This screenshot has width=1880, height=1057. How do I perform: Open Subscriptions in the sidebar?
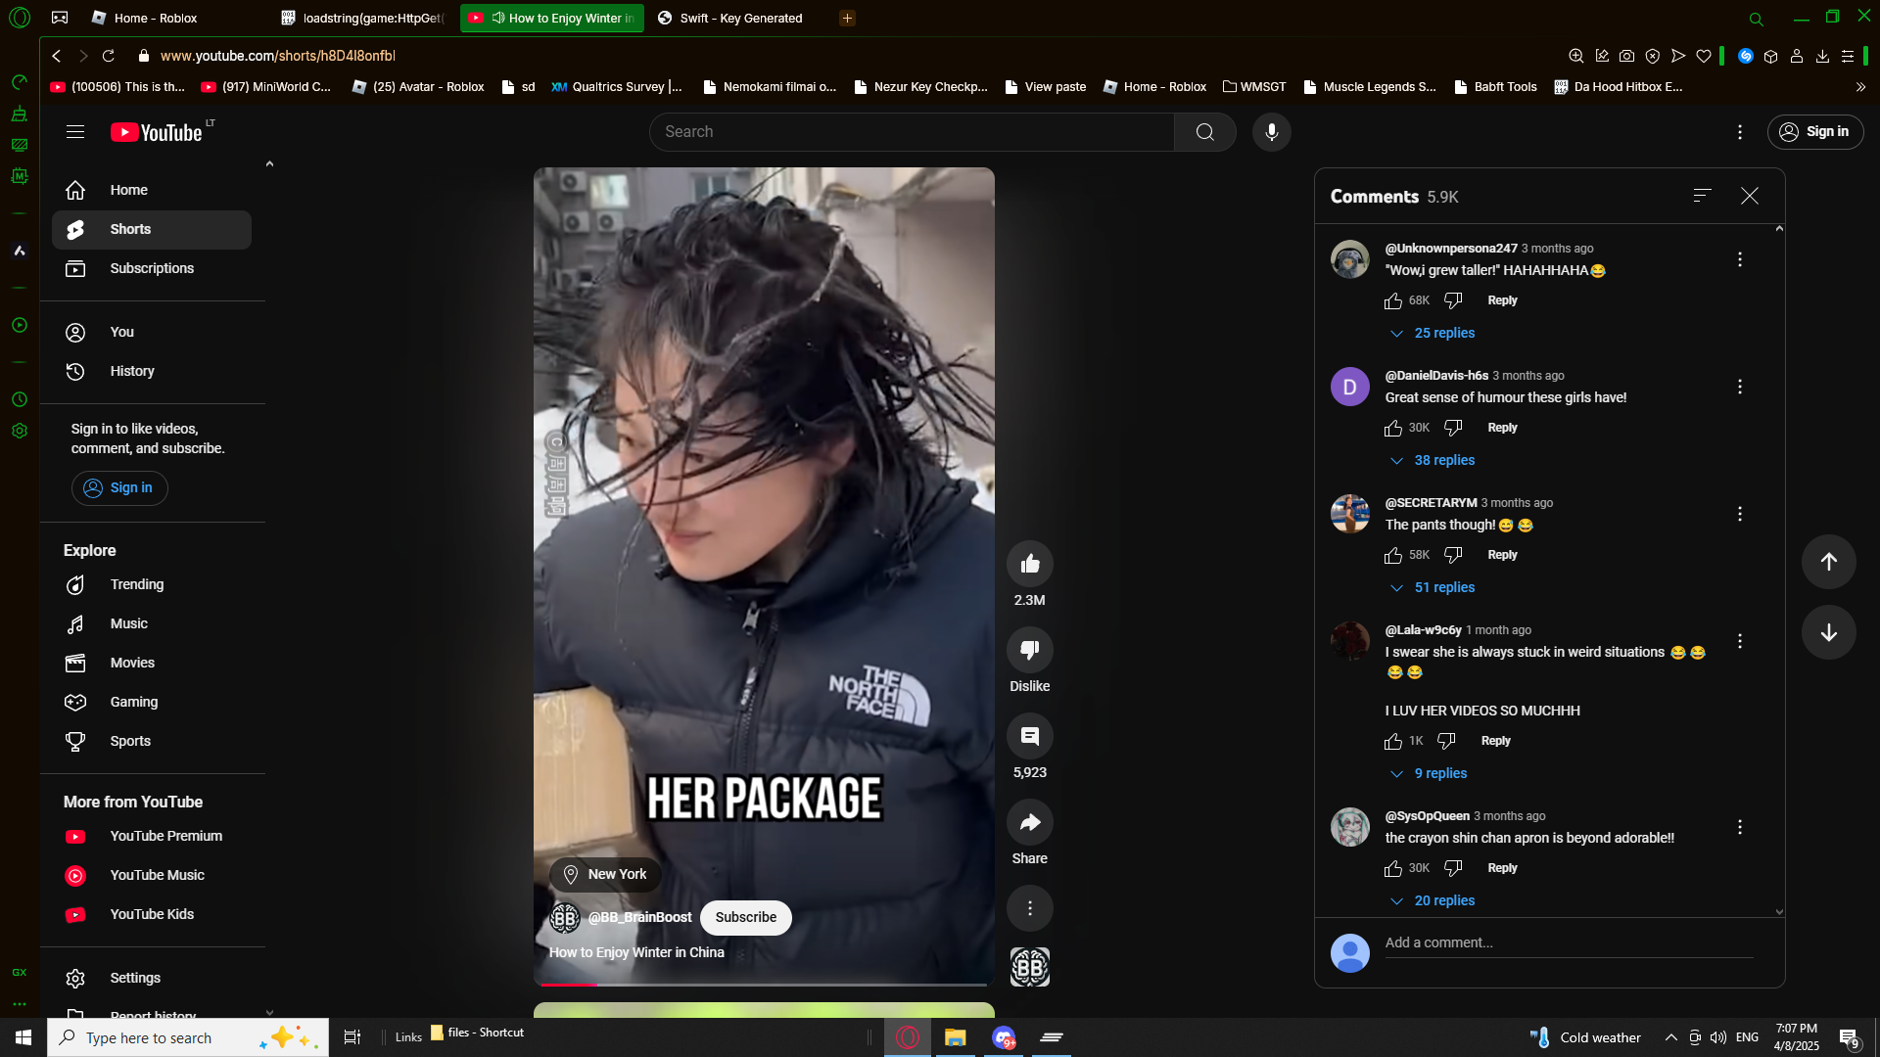152,269
